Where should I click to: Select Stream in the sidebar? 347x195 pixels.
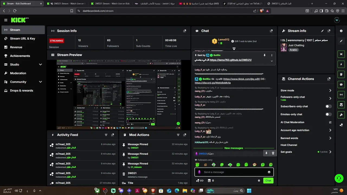point(23,30)
